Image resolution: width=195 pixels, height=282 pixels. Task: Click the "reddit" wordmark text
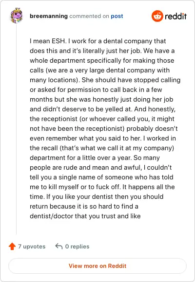pyautogui.click(x=175, y=16)
